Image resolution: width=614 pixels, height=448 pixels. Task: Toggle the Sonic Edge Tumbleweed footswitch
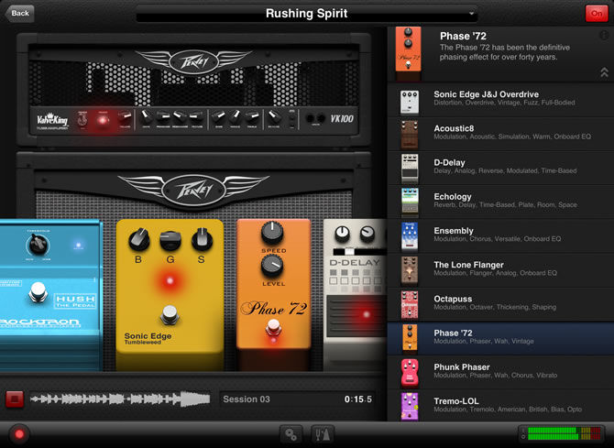(x=170, y=314)
